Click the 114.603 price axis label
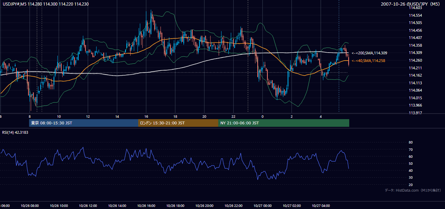The image size is (445, 209). click(x=415, y=8)
